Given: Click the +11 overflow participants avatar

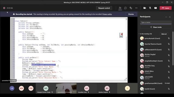Looking at the screenshot, I should (12, 88).
